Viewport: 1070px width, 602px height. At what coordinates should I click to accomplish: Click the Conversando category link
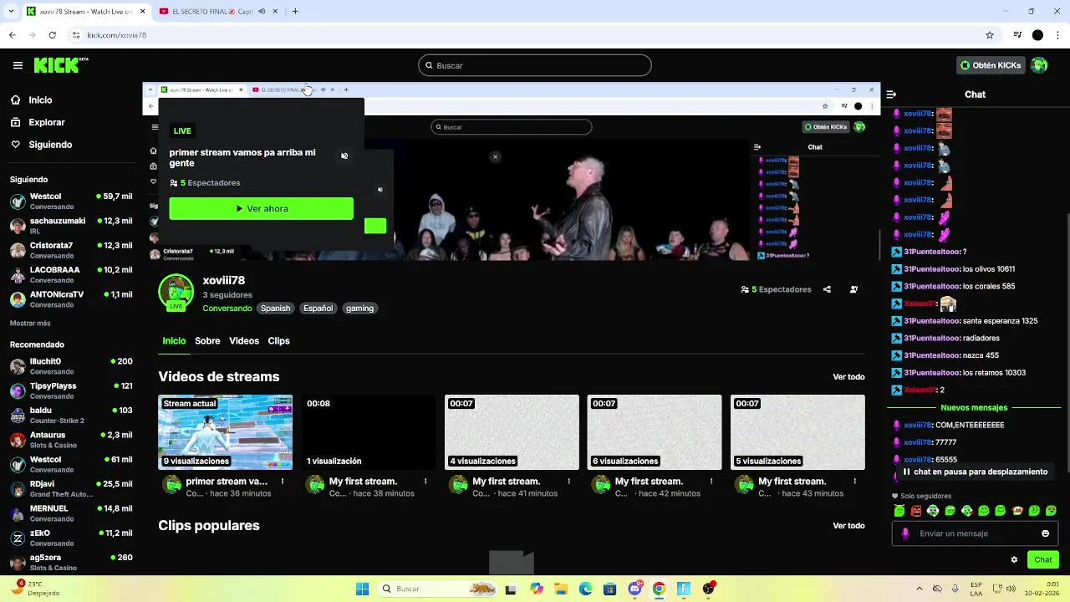tap(227, 309)
